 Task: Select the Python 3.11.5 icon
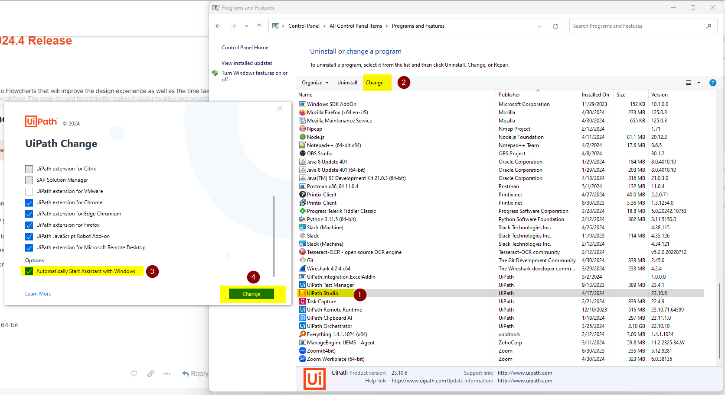[x=302, y=219]
